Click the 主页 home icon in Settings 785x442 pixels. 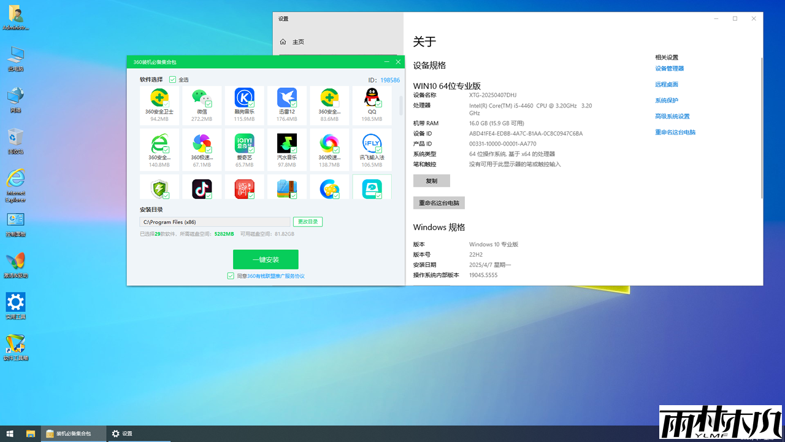(x=283, y=42)
